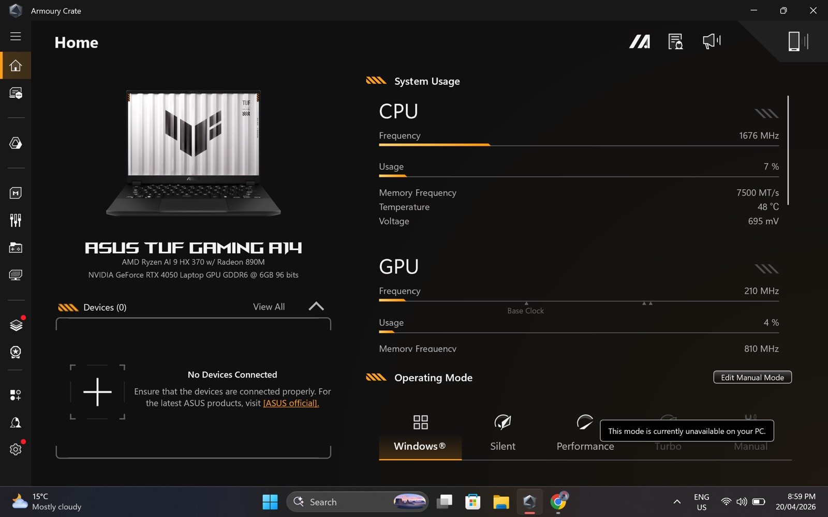
Task: Open the vertical sliders tuning icon
Action: point(16,220)
